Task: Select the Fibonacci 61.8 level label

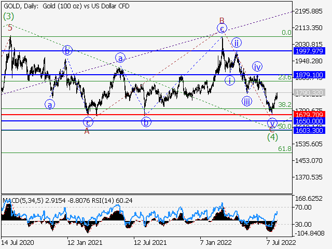Action: coord(285,149)
